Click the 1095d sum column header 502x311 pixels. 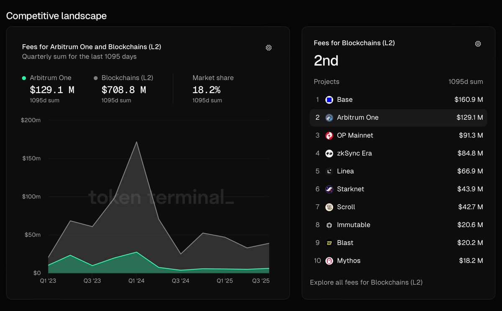pos(466,82)
